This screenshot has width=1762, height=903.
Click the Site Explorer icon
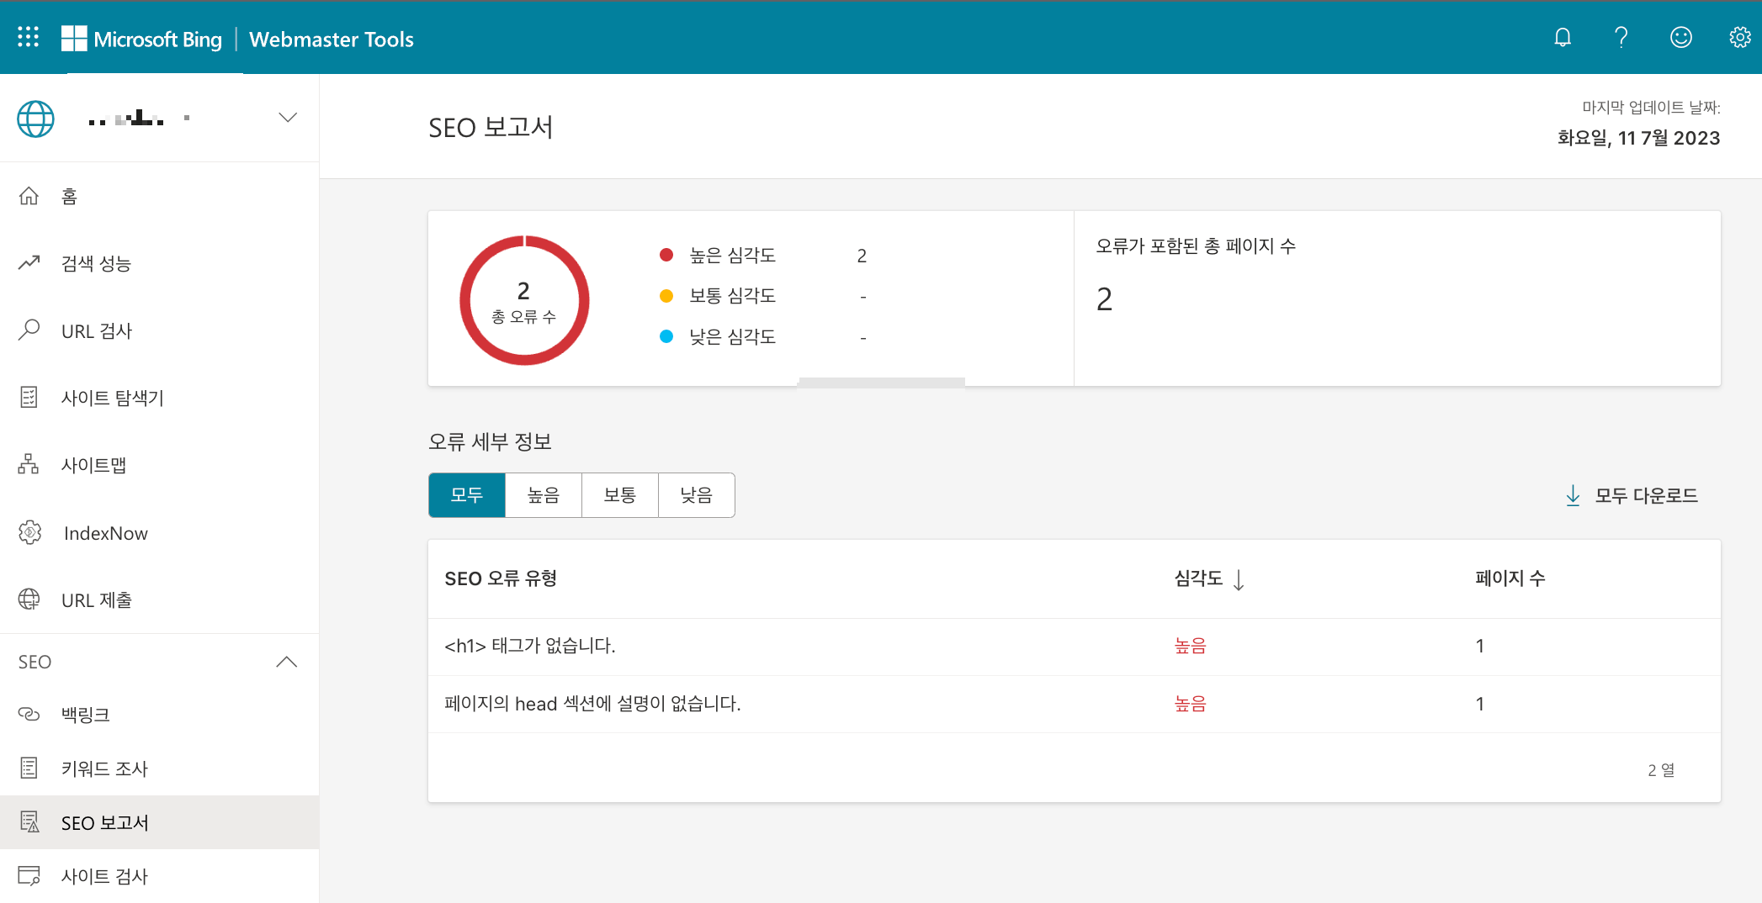coord(29,397)
